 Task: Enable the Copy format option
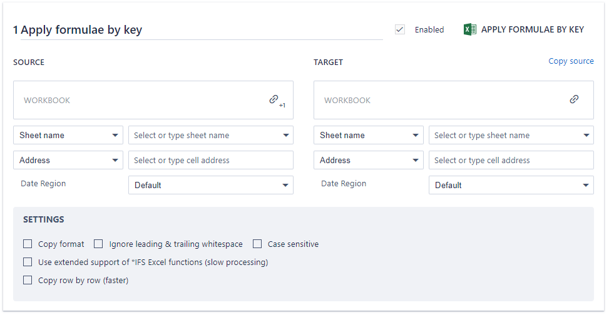[x=28, y=244]
